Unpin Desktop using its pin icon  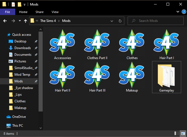click(x=36, y=41)
